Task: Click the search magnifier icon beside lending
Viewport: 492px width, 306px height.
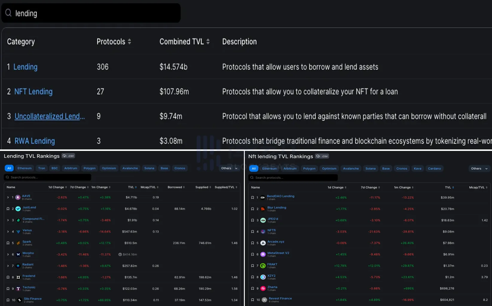Action: point(8,13)
